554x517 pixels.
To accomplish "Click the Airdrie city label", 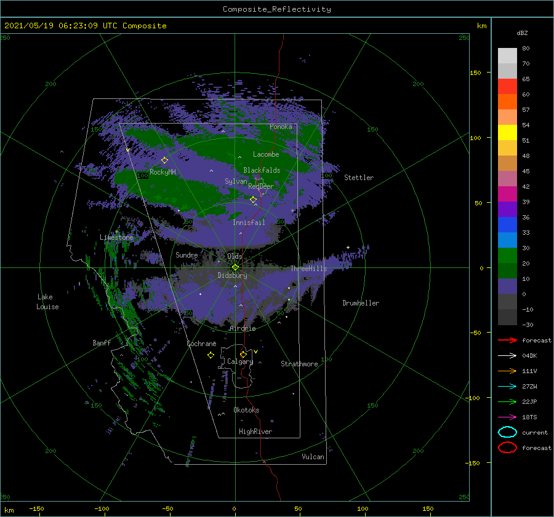I will tap(243, 328).
